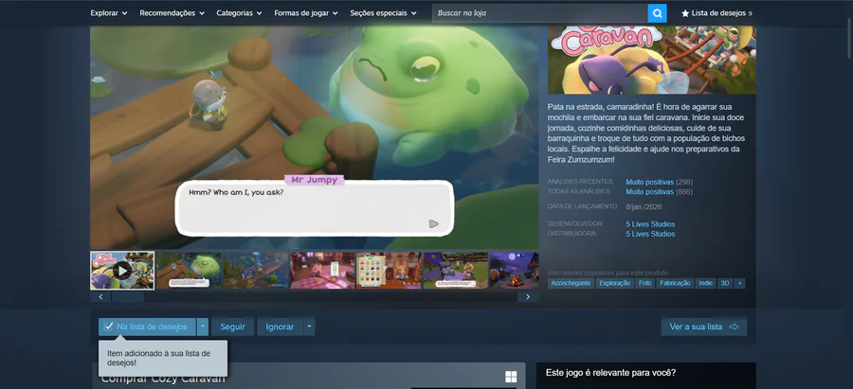Click the Este jogo é relevante para você? heading
This screenshot has height=389, width=853.
[610, 373]
